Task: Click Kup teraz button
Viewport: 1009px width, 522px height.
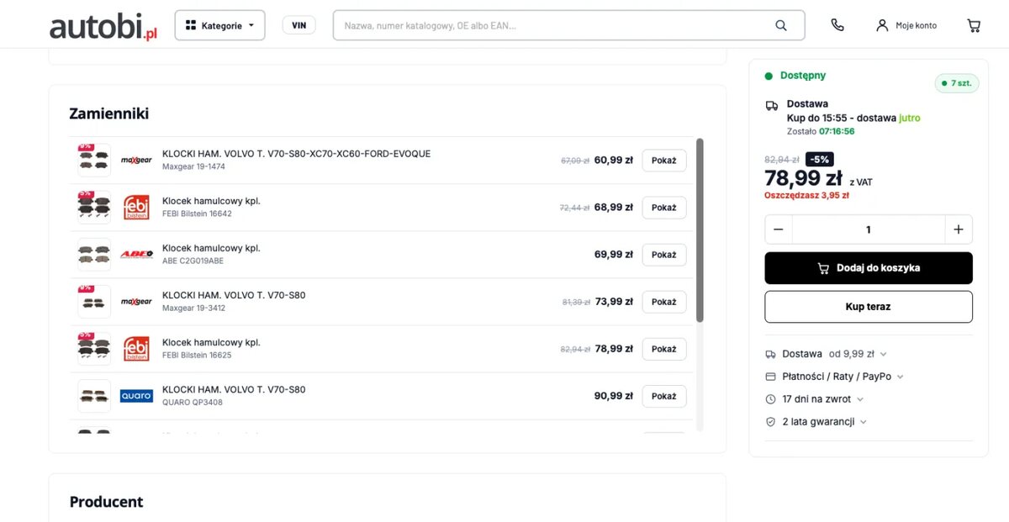Action: tap(869, 307)
